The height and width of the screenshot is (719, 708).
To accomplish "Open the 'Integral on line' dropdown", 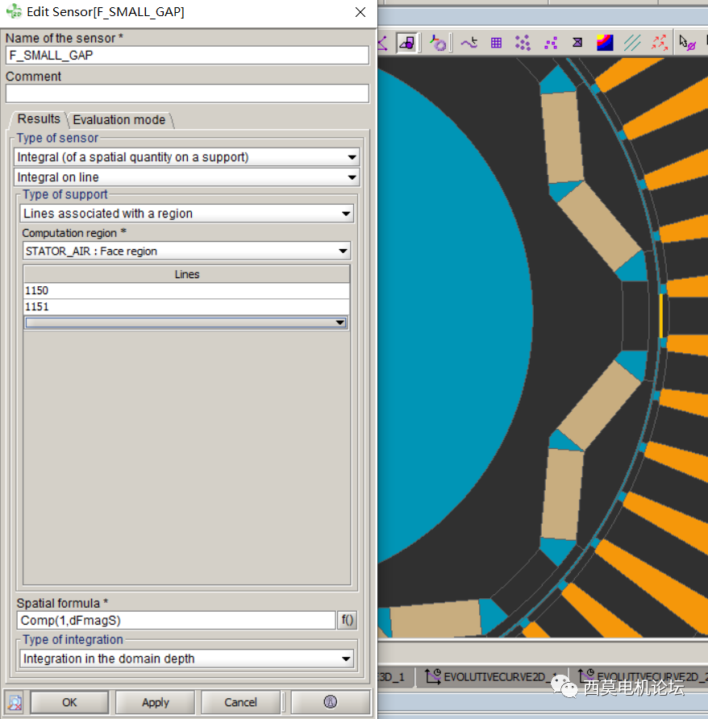I will click(352, 177).
